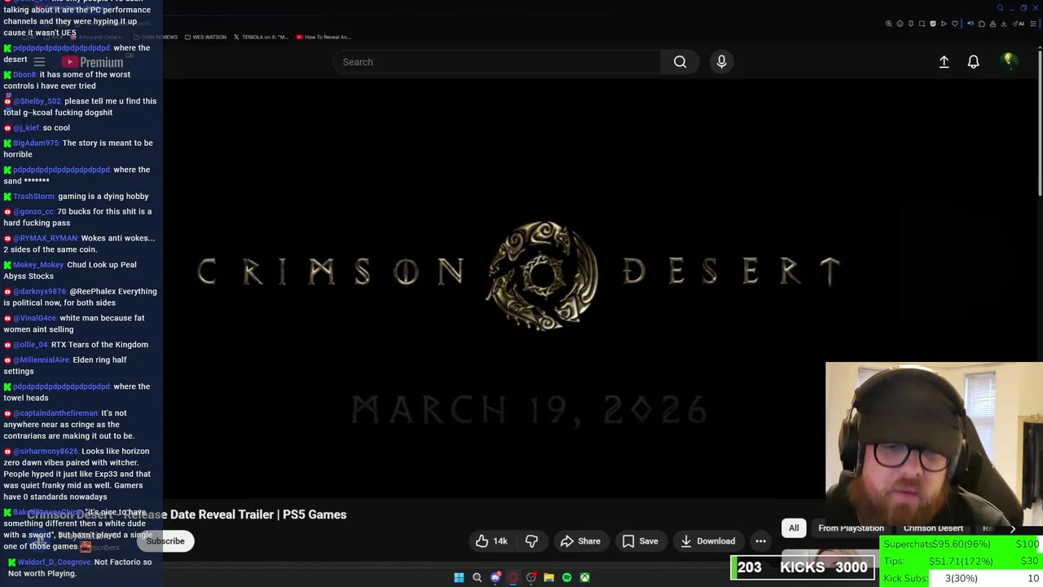Image resolution: width=1043 pixels, height=587 pixels.
Task: Select the Crimson Desert chip
Action: [933, 528]
